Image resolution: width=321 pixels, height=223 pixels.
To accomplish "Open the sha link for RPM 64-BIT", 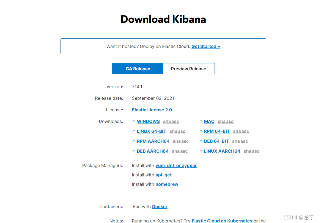I will click(237, 131).
